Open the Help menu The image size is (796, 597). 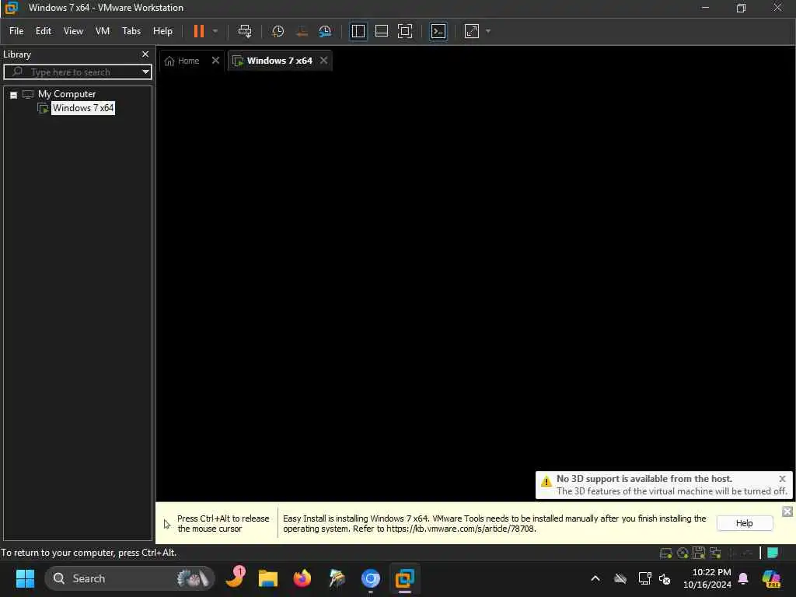pyautogui.click(x=162, y=31)
